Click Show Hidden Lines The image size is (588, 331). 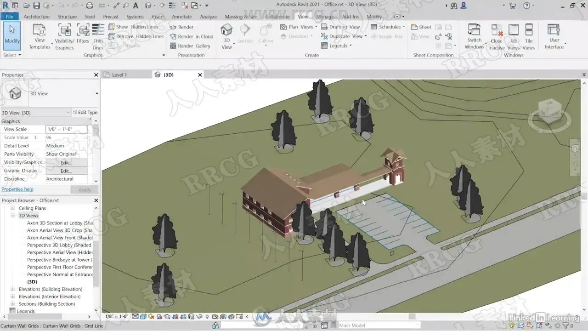(x=133, y=27)
